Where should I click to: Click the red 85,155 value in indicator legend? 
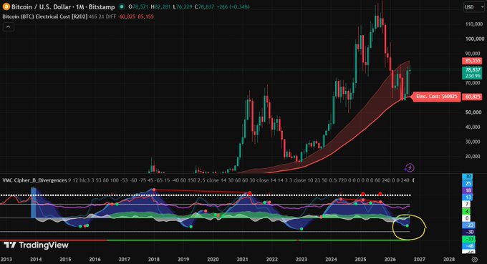click(x=145, y=16)
